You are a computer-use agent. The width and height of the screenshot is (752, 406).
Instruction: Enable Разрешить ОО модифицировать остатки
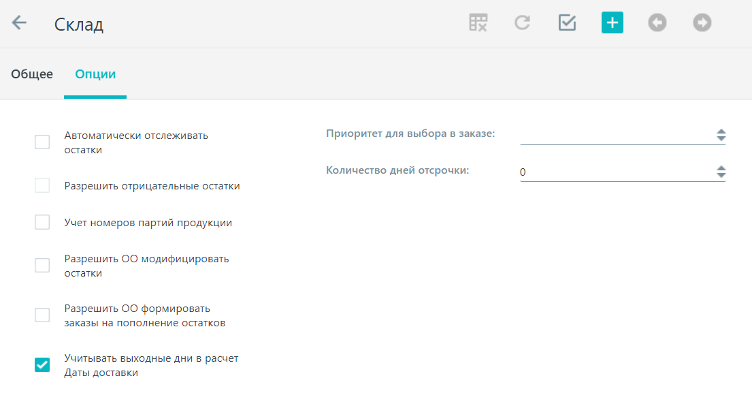pos(42,266)
